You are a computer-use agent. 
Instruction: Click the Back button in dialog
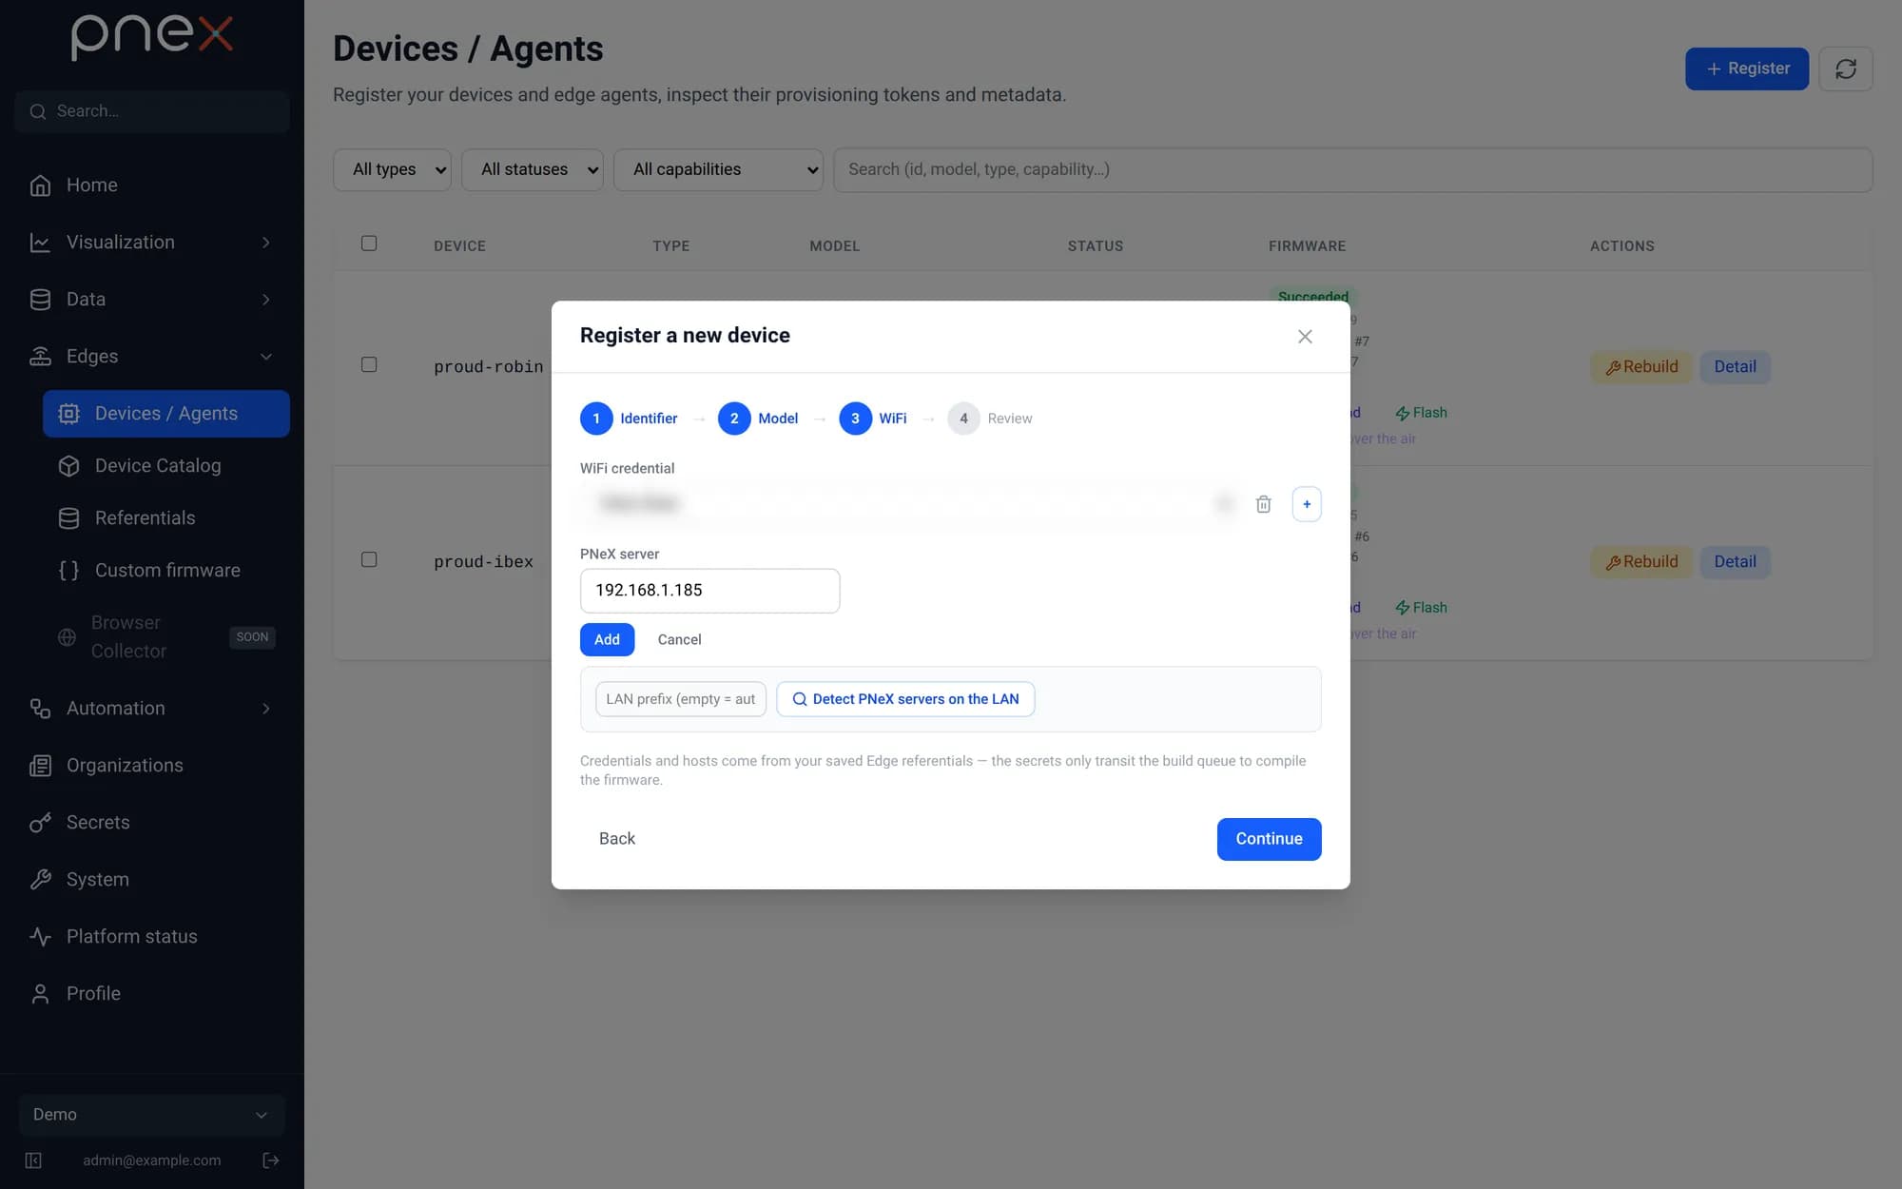click(x=617, y=839)
